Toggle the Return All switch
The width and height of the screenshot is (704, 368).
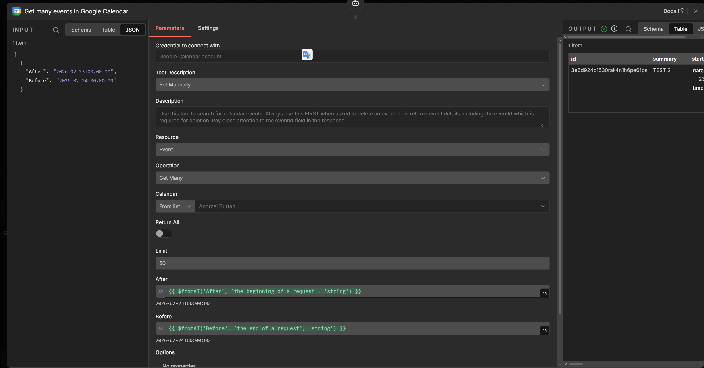point(164,233)
